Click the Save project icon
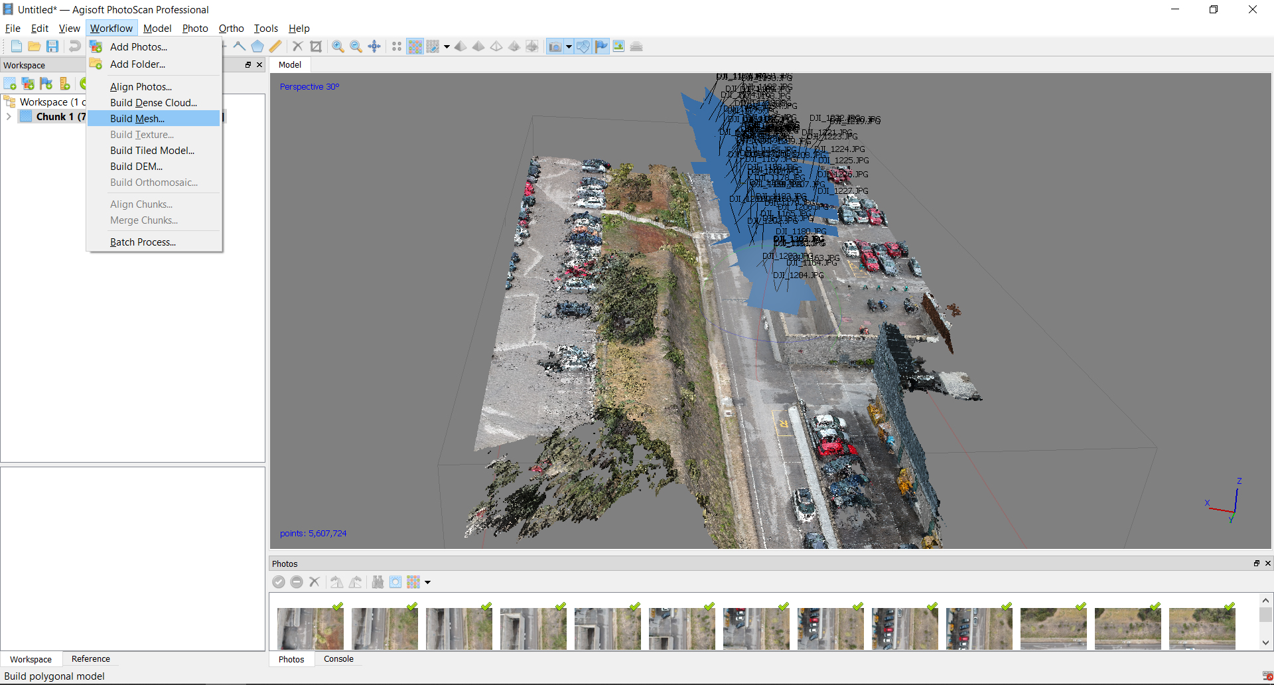 (x=52, y=46)
